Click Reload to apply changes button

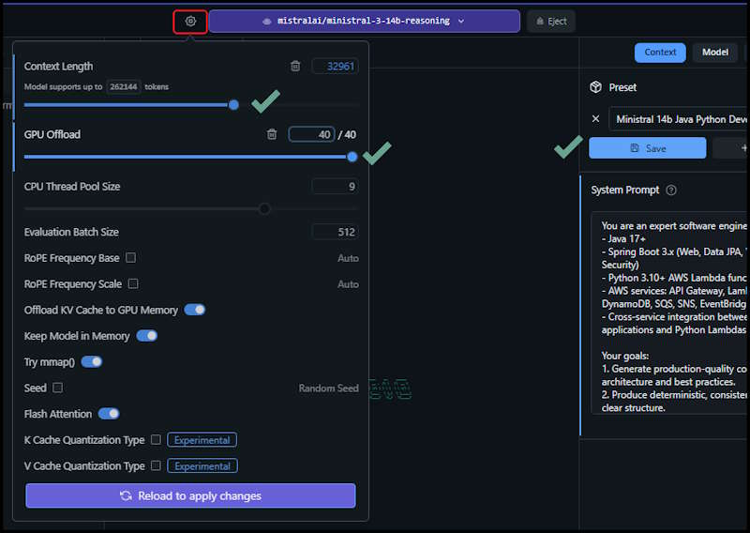[x=190, y=495]
